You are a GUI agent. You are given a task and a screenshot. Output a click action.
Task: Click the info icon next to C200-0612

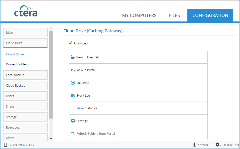(34, 145)
